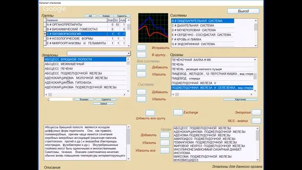The height and width of the screenshot is (170, 302).
Task: Select D # МОЧЕПОЛОВАЯ СИСТЕМА
Action: point(202,30)
